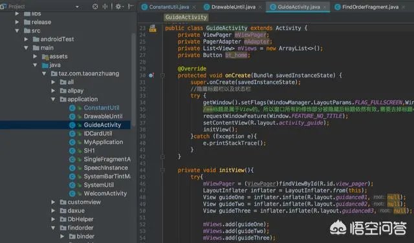
Task: Fold the onCreate method at line 30
Action: (162, 76)
